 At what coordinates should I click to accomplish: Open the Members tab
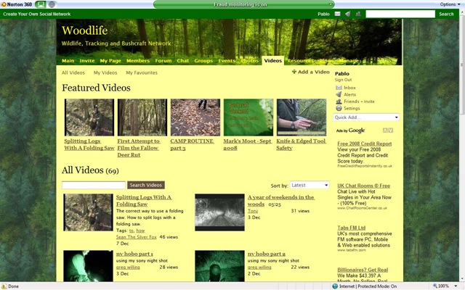click(x=138, y=61)
